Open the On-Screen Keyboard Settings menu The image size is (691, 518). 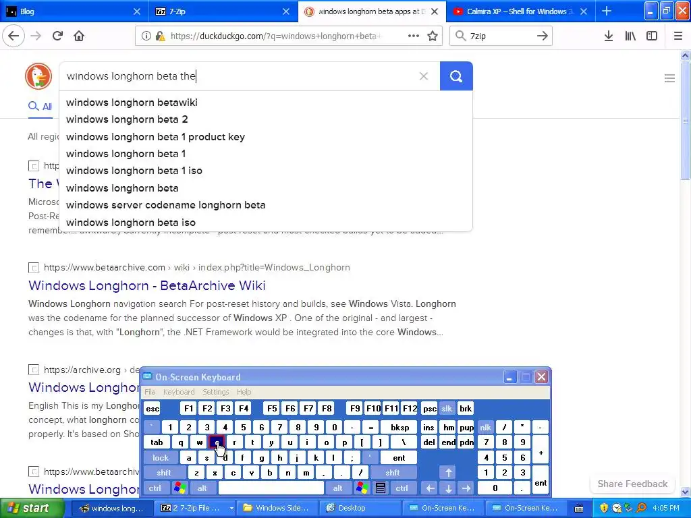216,392
